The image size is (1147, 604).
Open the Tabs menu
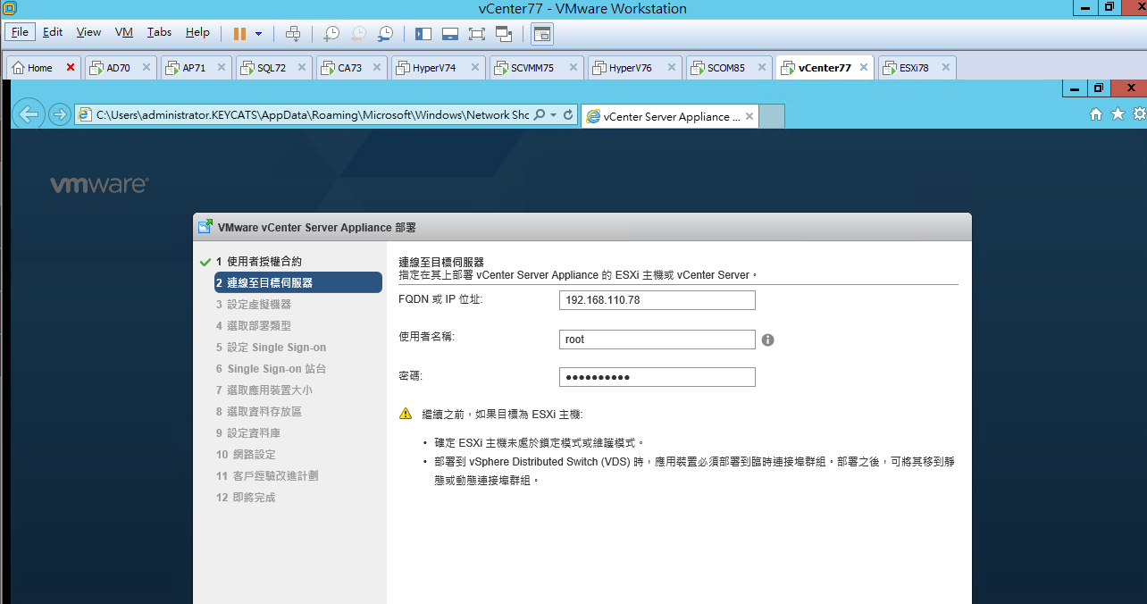(159, 32)
